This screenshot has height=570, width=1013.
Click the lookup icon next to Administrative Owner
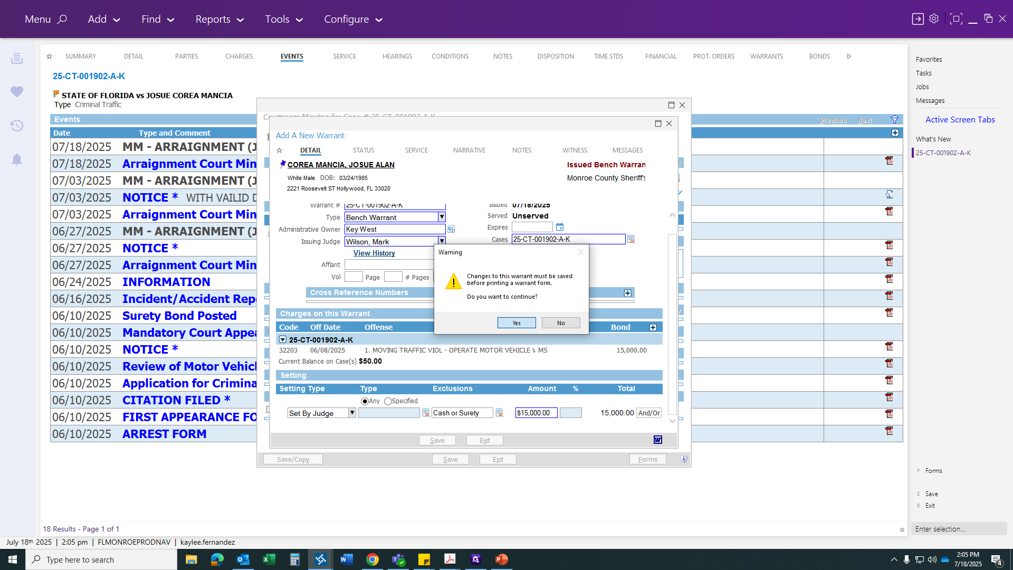click(451, 230)
